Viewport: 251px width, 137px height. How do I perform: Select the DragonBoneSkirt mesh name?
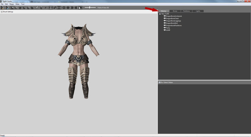pos(172,23)
